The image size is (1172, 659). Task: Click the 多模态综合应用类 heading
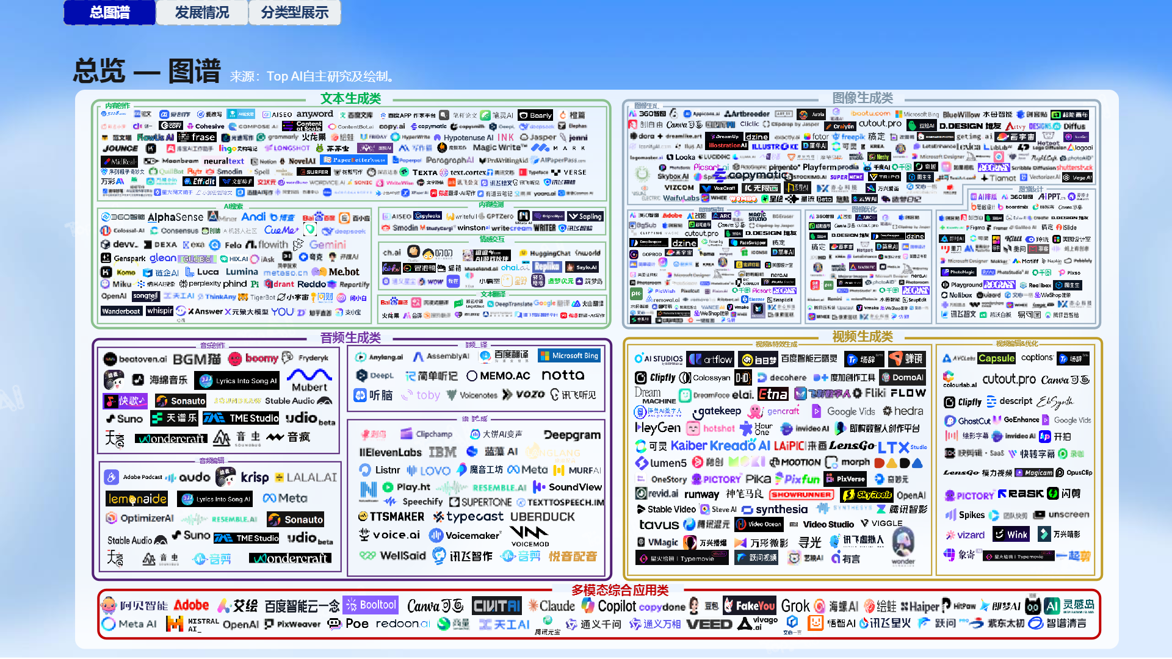pyautogui.click(x=620, y=589)
